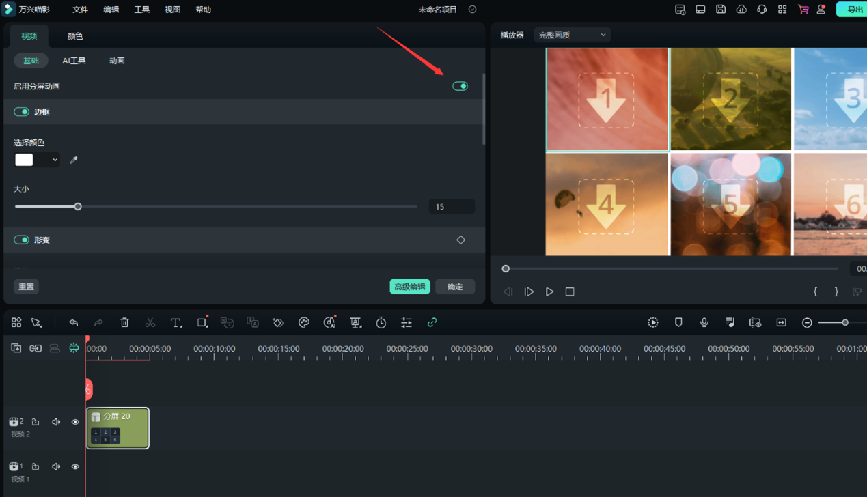Switch to the 动画 sub-tab

tap(117, 61)
